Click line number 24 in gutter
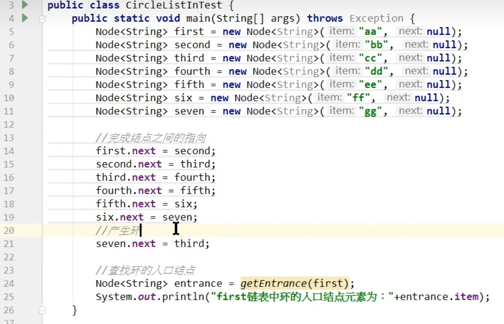Image resolution: width=504 pixels, height=324 pixels. 9,284
